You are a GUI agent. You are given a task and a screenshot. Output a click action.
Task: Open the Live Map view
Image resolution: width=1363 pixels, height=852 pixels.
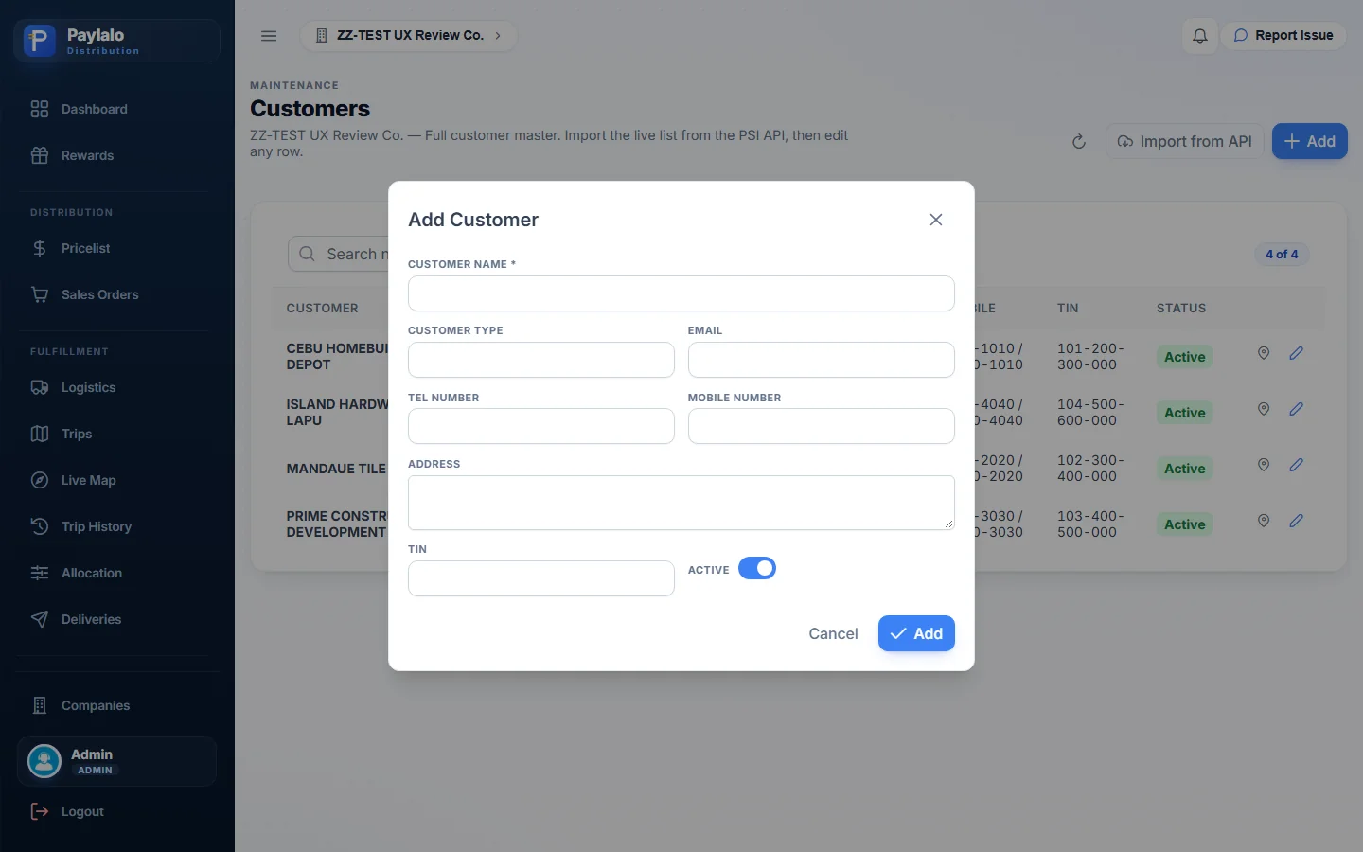tap(117, 480)
